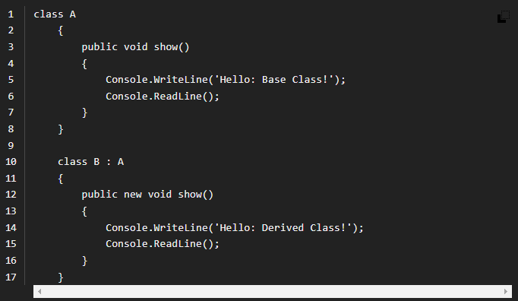
Task: Click the 'public void show()' method signature
Action: point(135,47)
